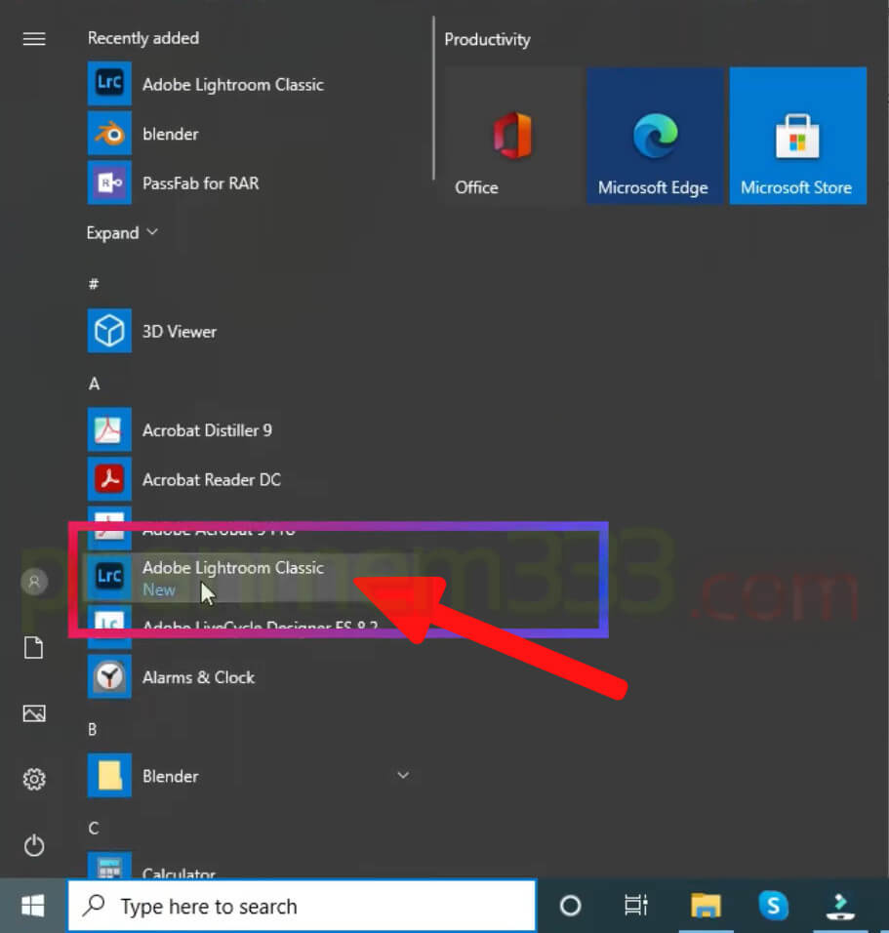Start Acrobat Reader DC
The image size is (889, 933).
pyautogui.click(x=211, y=479)
